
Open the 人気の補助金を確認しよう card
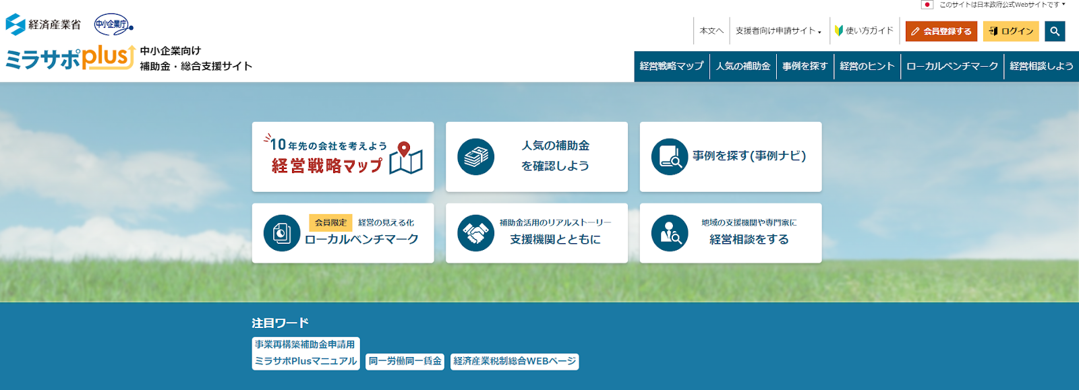[x=537, y=157]
